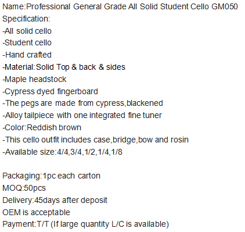The width and height of the screenshot is (245, 232).
Task: Click the '-Hand crafted' line
Action: point(27,55)
